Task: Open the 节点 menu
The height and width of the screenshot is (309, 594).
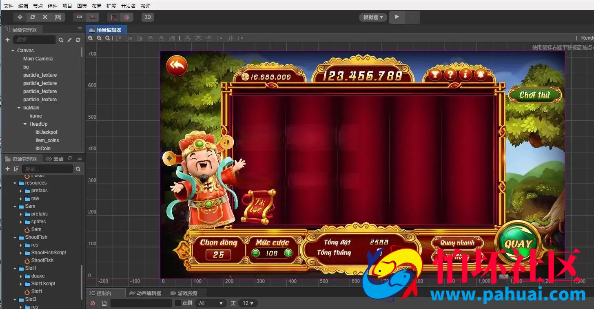Action: click(38, 6)
